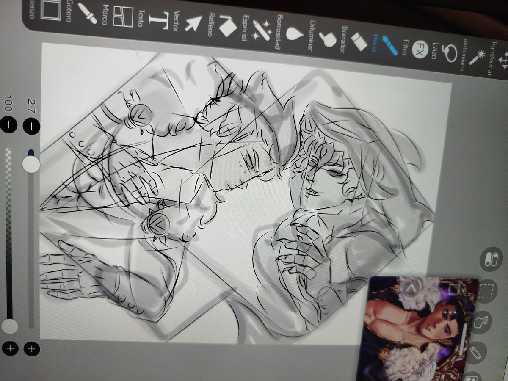Click the 2.7 brush size value
The width and height of the screenshot is (508, 381).
click(32, 106)
